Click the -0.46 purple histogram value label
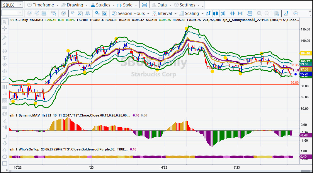 click(305, 135)
